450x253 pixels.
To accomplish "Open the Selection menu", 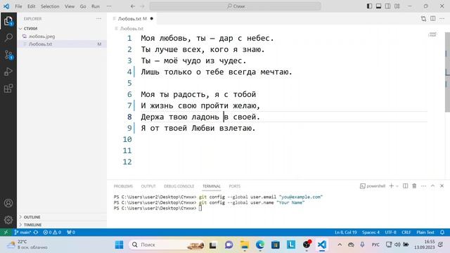I will (50, 6).
